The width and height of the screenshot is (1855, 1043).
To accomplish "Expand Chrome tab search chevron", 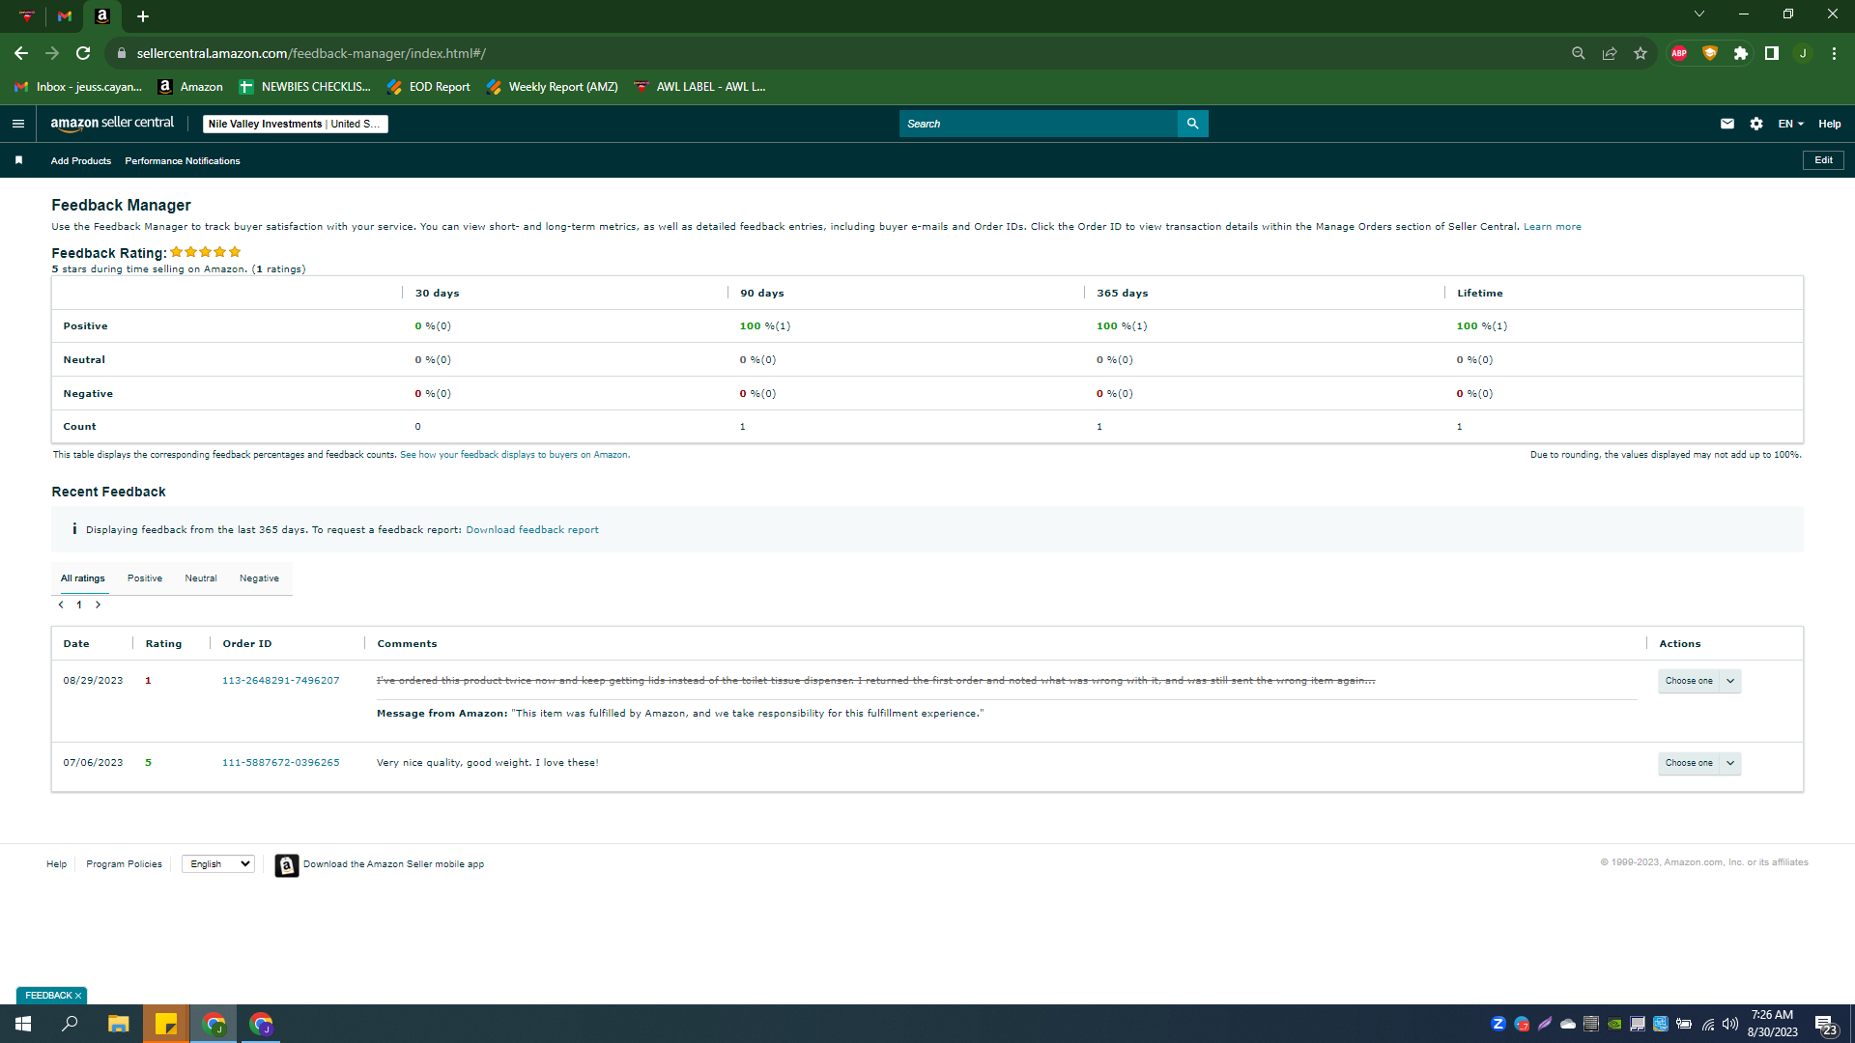I will click(1699, 14).
